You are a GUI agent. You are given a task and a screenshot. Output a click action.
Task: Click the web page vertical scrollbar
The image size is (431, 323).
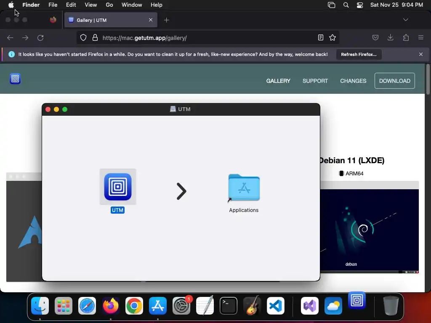[428, 79]
